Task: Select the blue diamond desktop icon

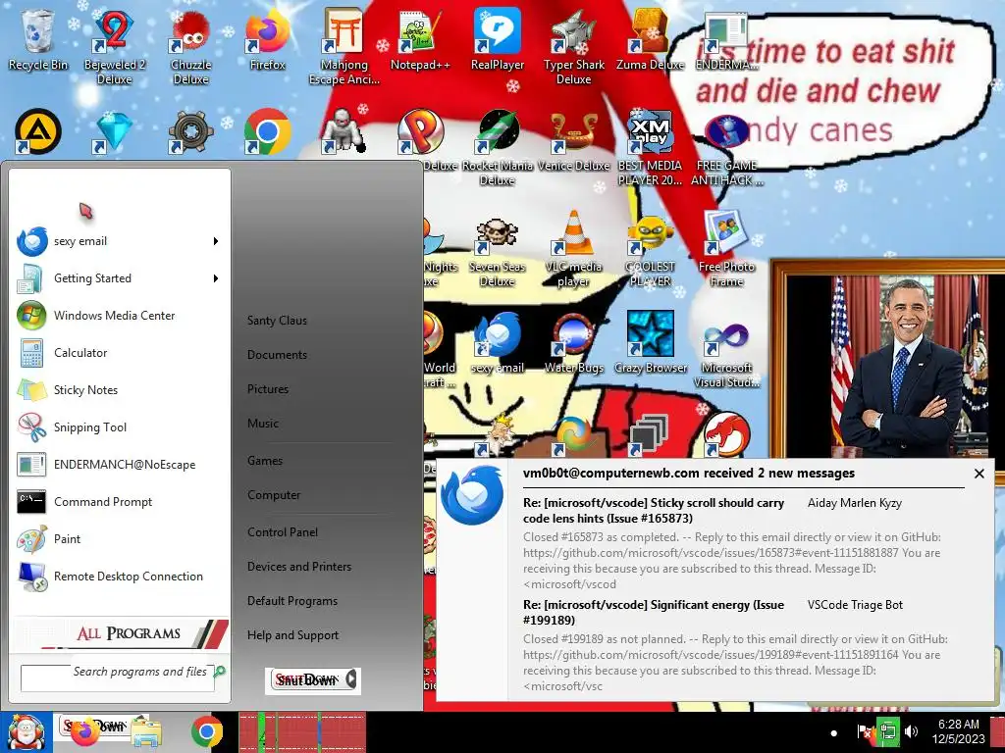Action: click(114, 132)
